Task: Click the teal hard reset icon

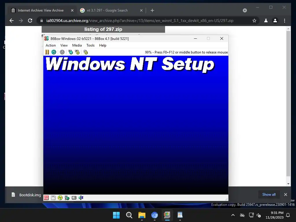Action: [54, 52]
